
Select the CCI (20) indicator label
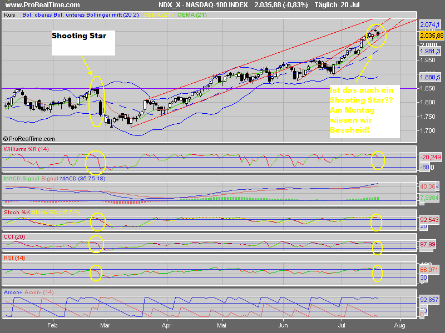point(14,237)
